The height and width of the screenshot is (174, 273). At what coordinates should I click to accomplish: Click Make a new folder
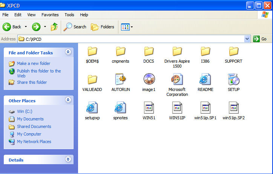tap(34, 63)
